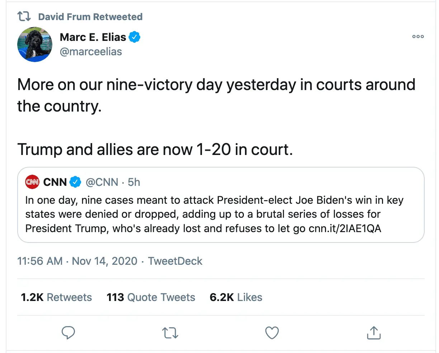Open Marc E. Elias profile picture
Image resolution: width=439 pixels, height=353 pixels.
point(35,44)
